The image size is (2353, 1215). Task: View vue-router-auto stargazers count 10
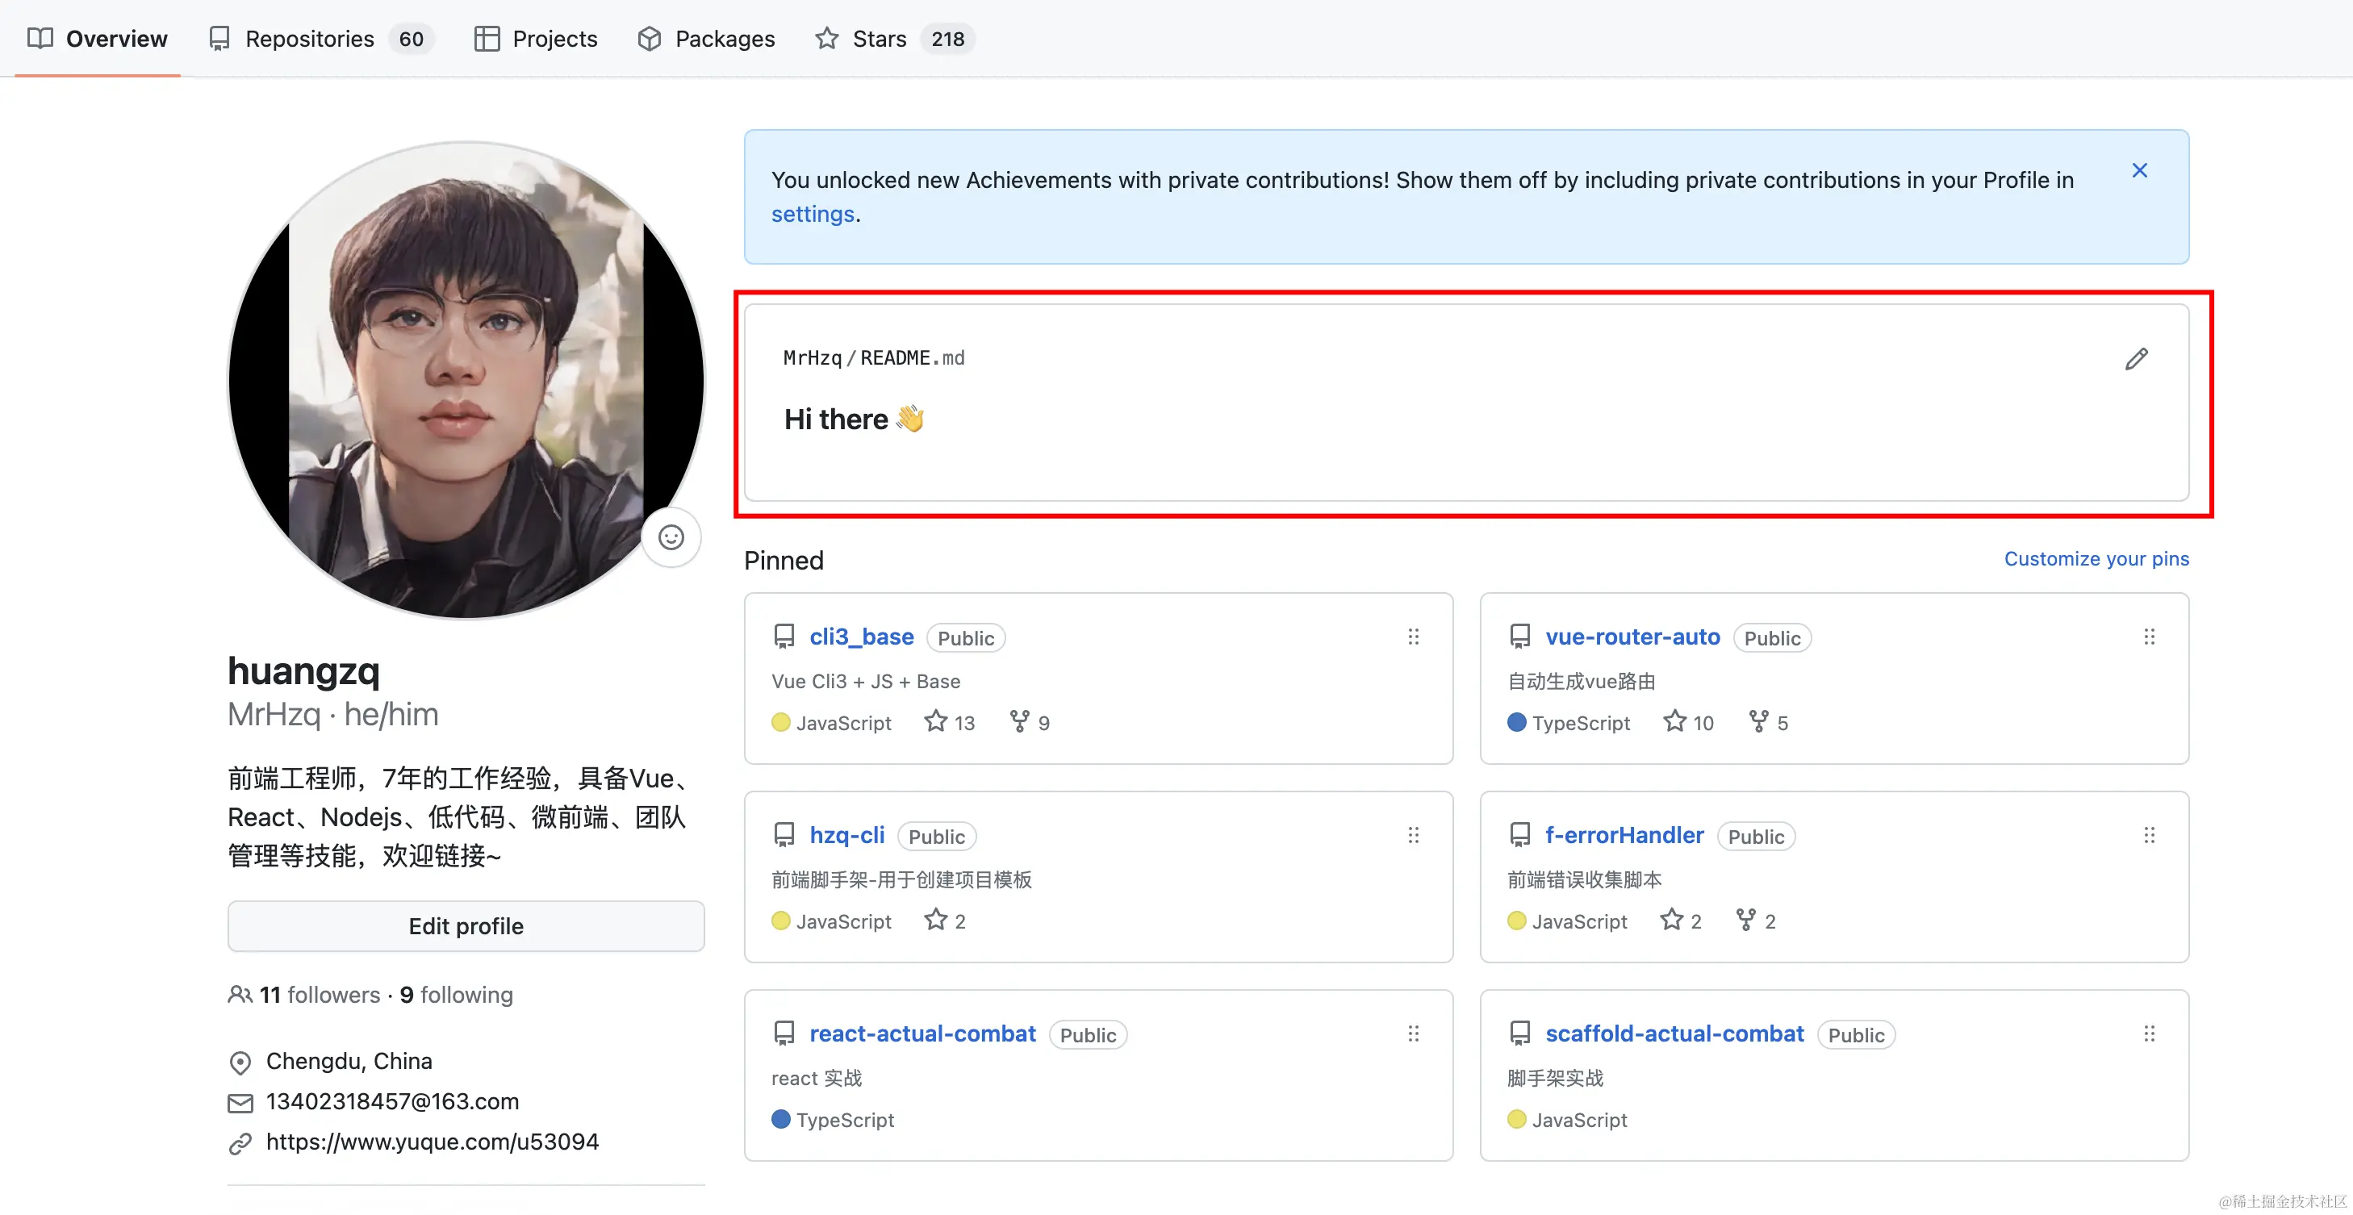1688,723
